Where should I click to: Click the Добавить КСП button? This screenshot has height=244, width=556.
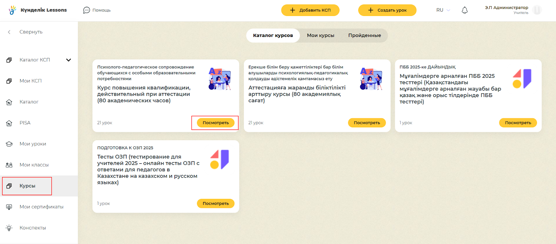[310, 10]
